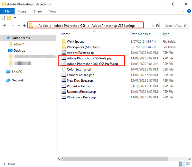Open the File menu
Screen dimensions: 192x167
[x=7, y=11]
